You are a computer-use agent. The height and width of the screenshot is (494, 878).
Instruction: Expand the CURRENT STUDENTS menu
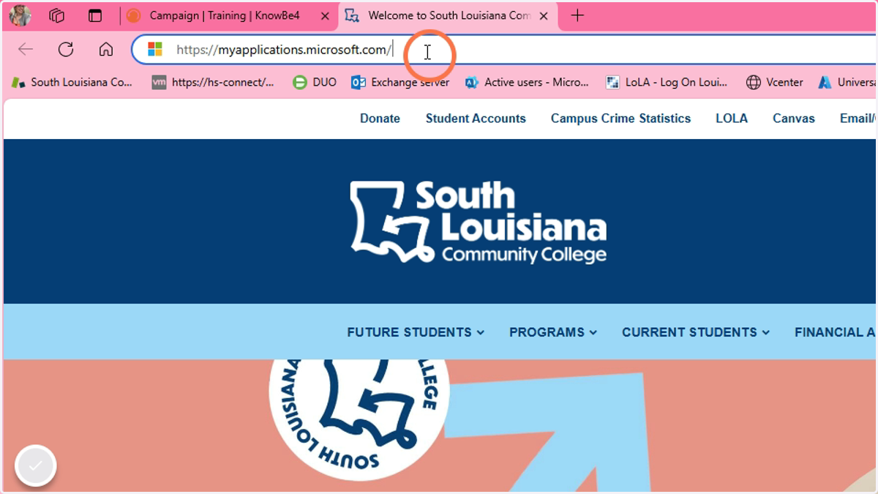point(696,332)
